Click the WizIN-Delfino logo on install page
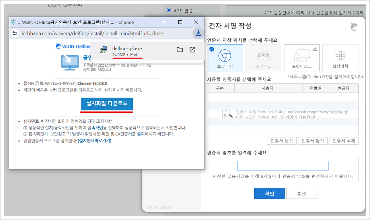The width and height of the screenshot is (370, 220). point(73,46)
